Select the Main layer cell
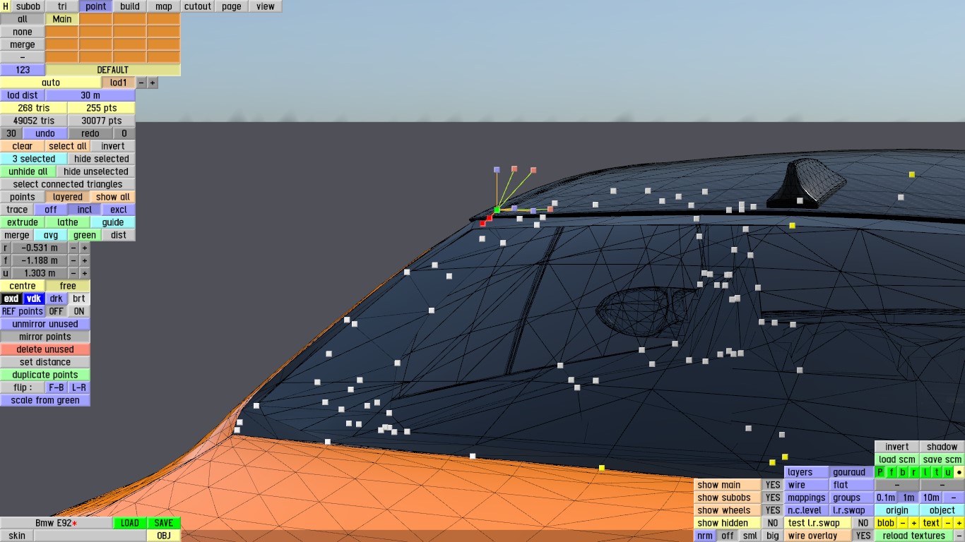 [x=62, y=19]
